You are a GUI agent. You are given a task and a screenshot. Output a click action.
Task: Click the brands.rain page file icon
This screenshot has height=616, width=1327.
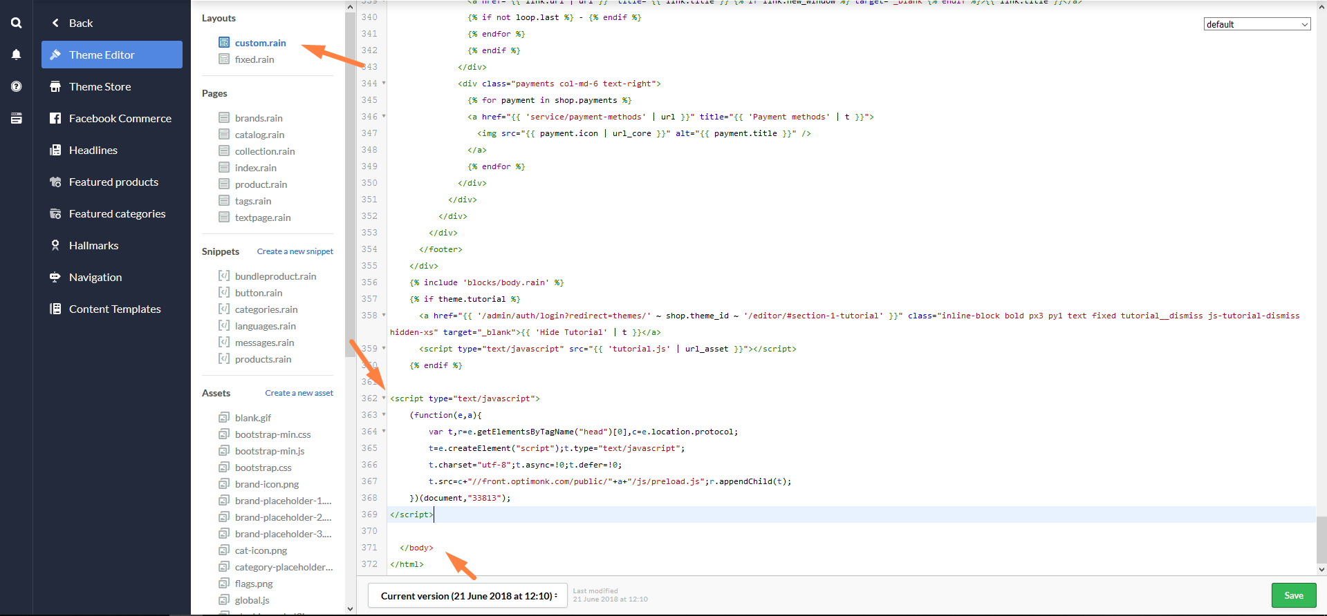[224, 117]
